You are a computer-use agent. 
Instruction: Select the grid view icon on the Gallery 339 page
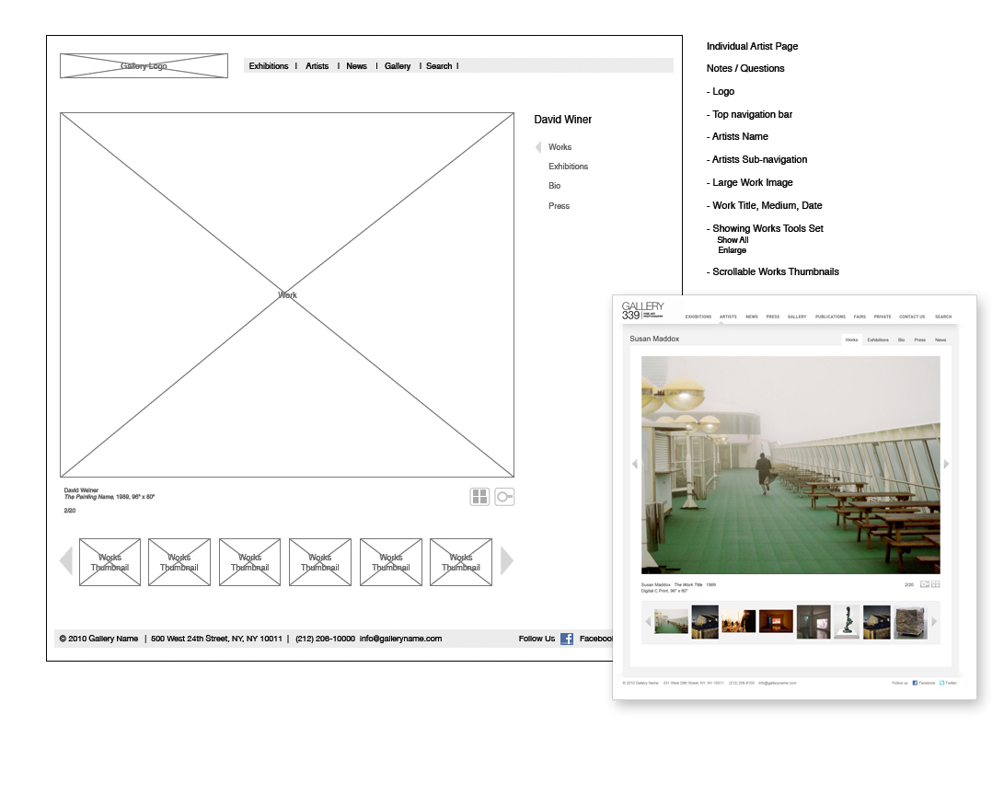pos(936,583)
